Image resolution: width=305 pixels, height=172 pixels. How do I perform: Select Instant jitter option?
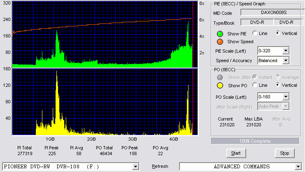(x=255, y=77)
